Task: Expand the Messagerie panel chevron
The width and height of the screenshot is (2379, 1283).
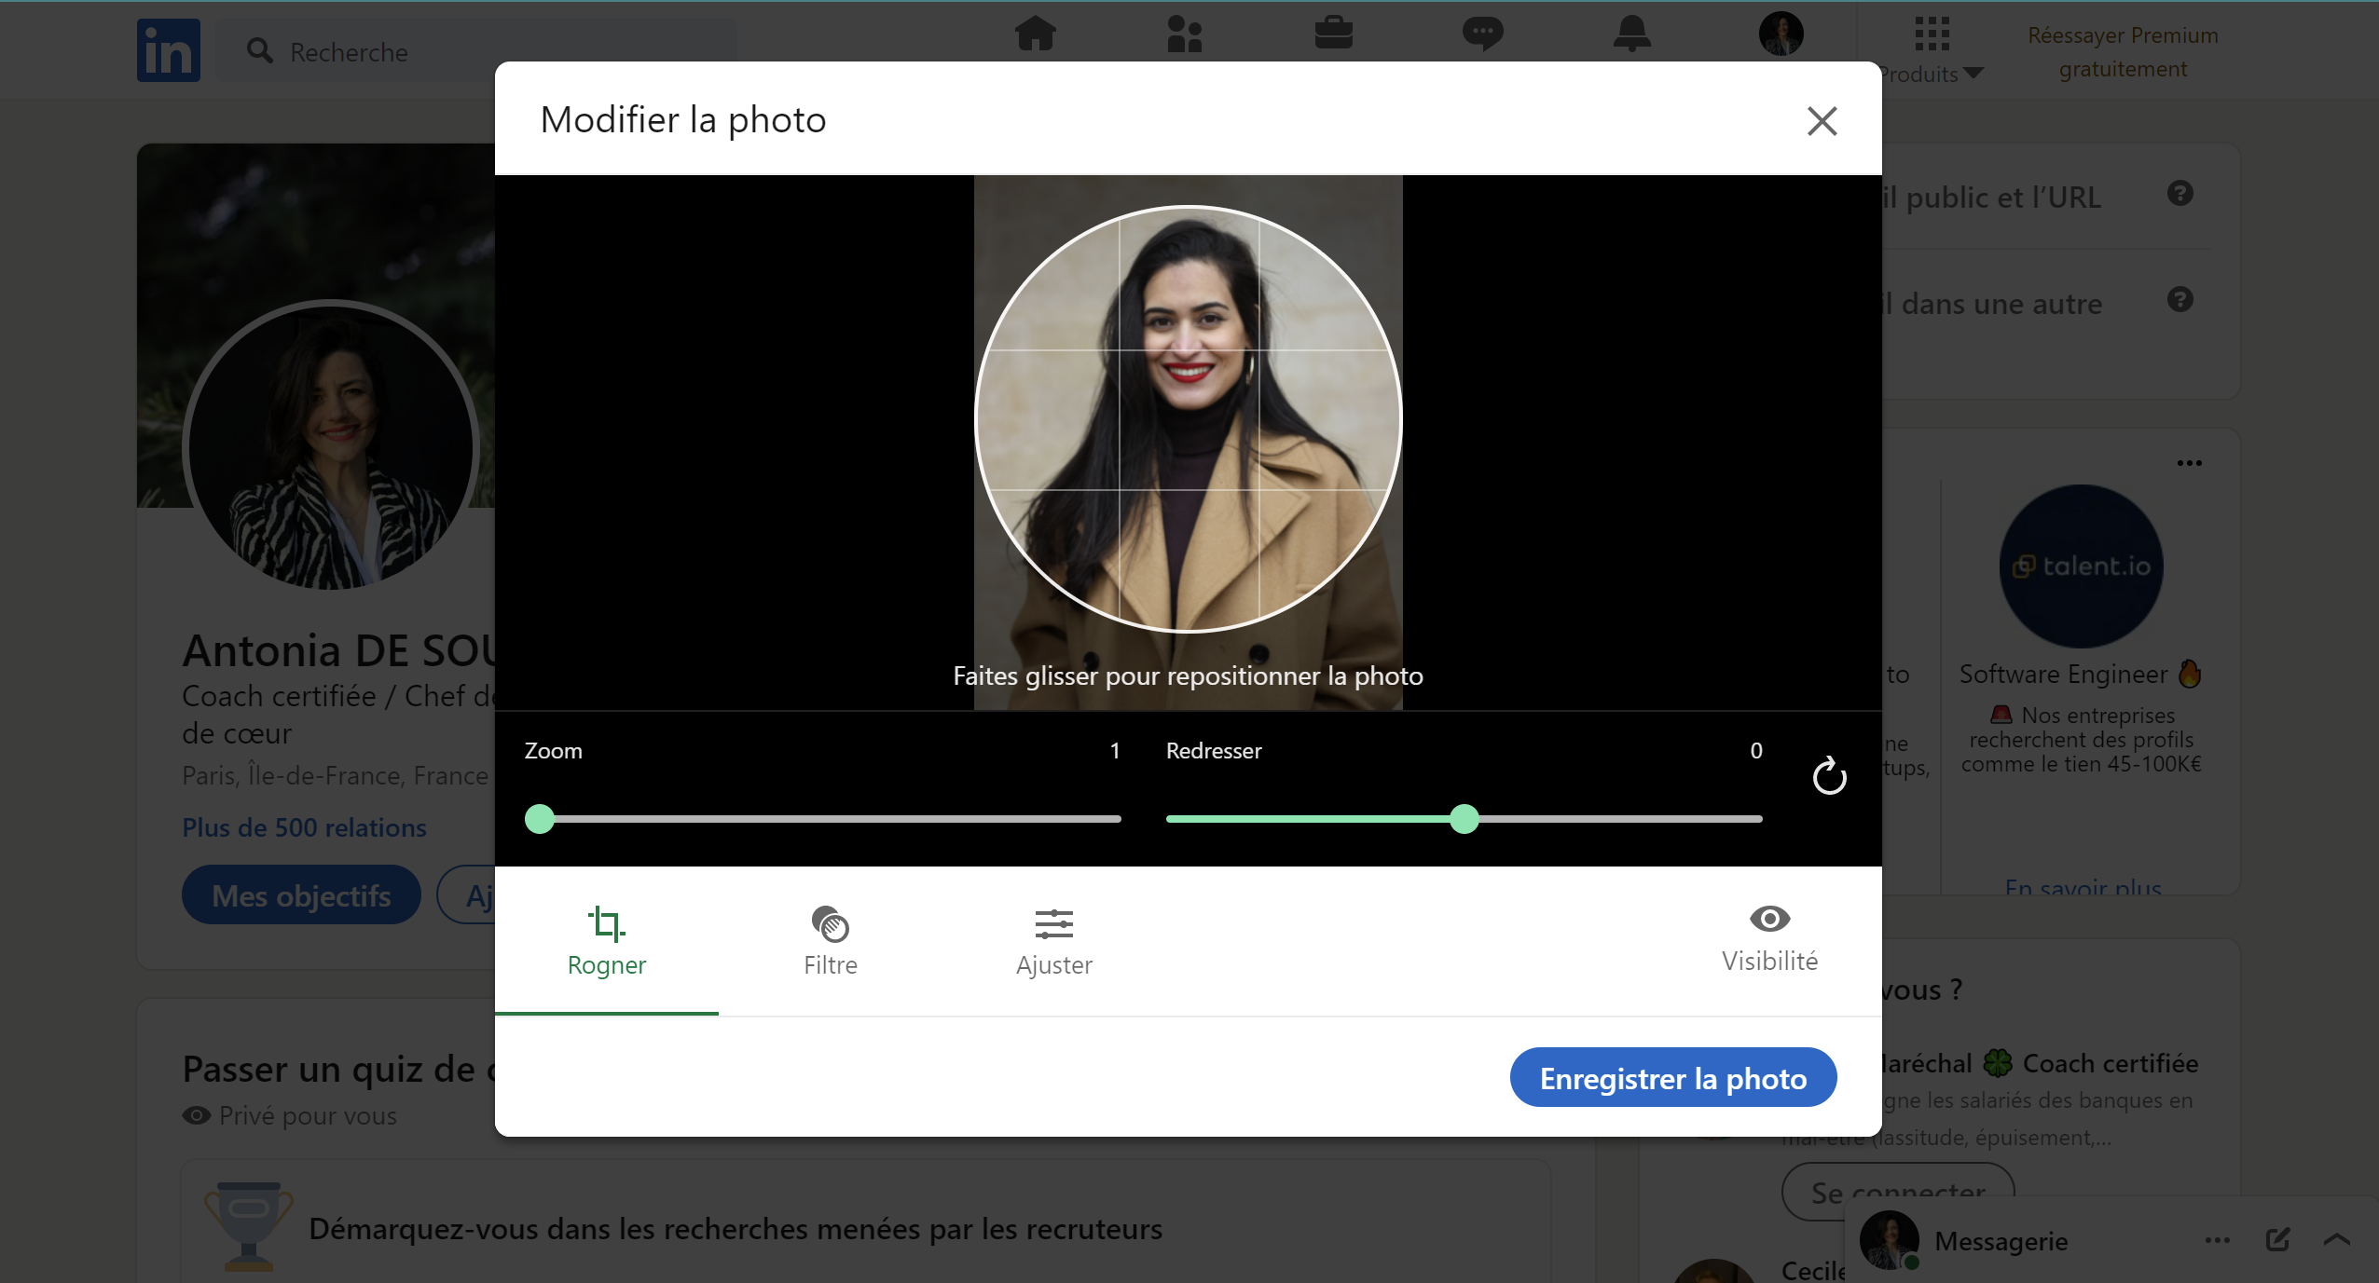Action: coord(2337,1239)
